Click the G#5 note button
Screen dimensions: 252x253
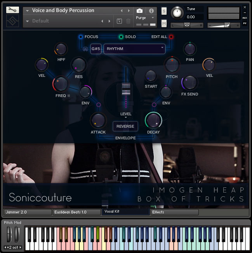(96, 49)
